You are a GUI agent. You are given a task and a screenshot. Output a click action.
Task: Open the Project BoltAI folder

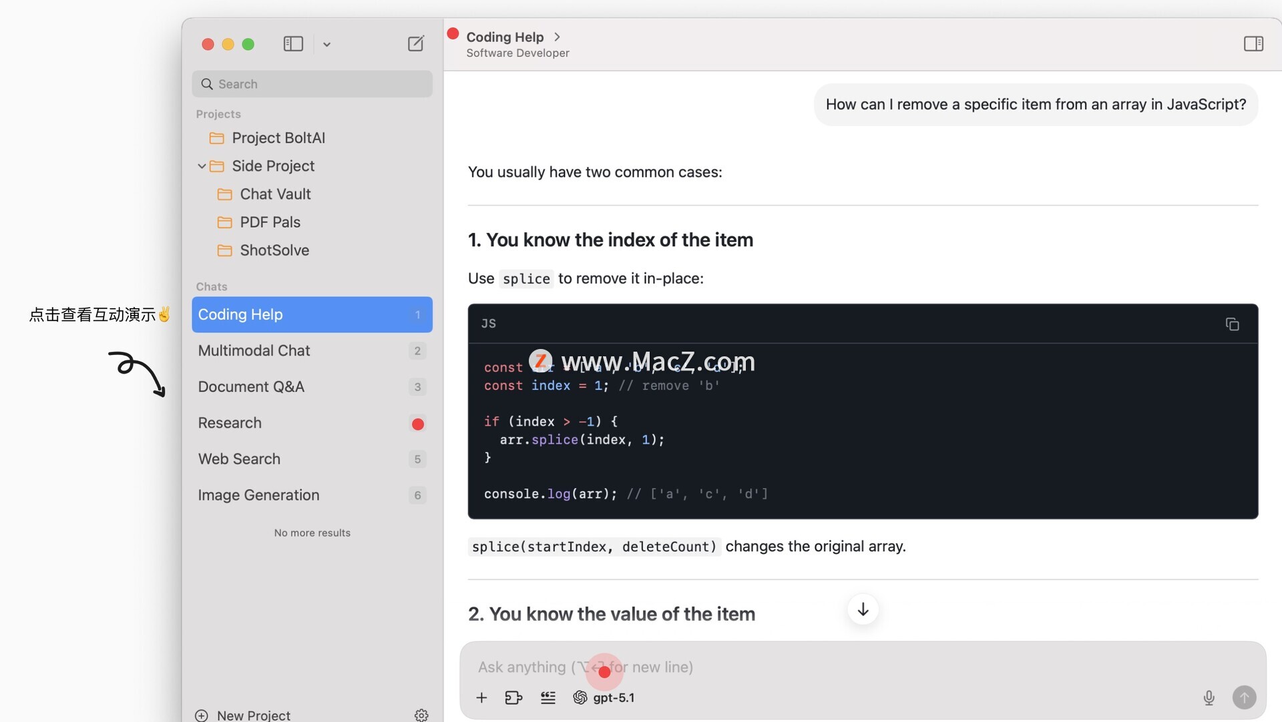[278, 138]
